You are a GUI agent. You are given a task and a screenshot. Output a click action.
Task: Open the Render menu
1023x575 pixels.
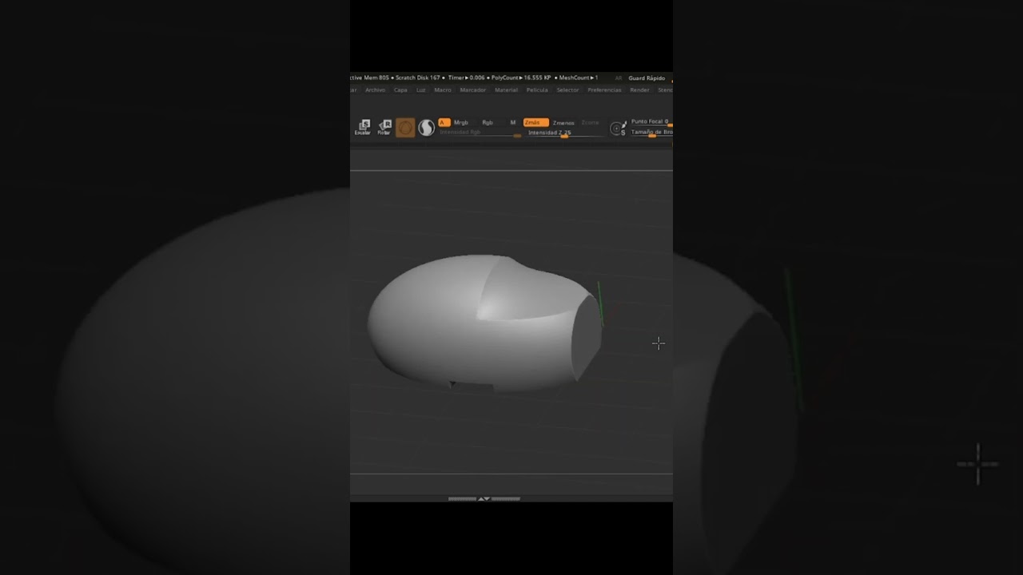coord(639,90)
